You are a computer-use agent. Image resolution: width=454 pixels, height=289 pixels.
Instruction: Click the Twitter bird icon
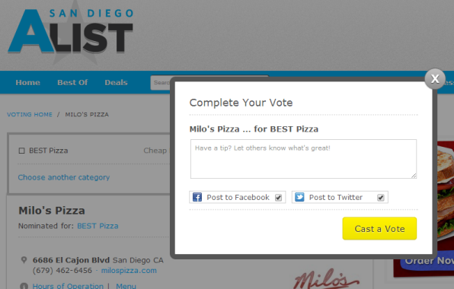tap(299, 198)
